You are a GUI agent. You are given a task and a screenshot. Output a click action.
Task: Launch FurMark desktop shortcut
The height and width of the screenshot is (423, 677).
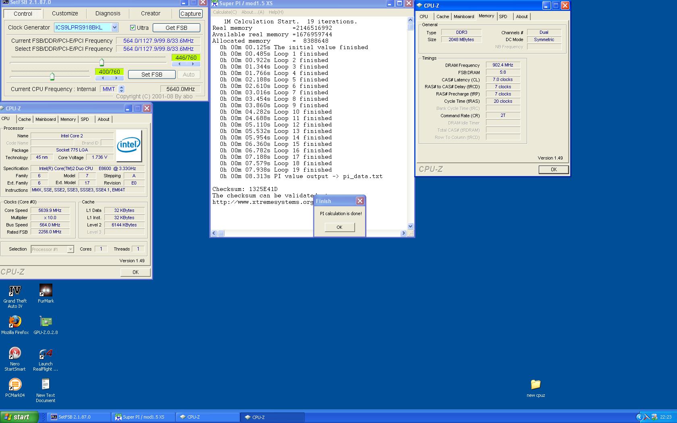46,294
